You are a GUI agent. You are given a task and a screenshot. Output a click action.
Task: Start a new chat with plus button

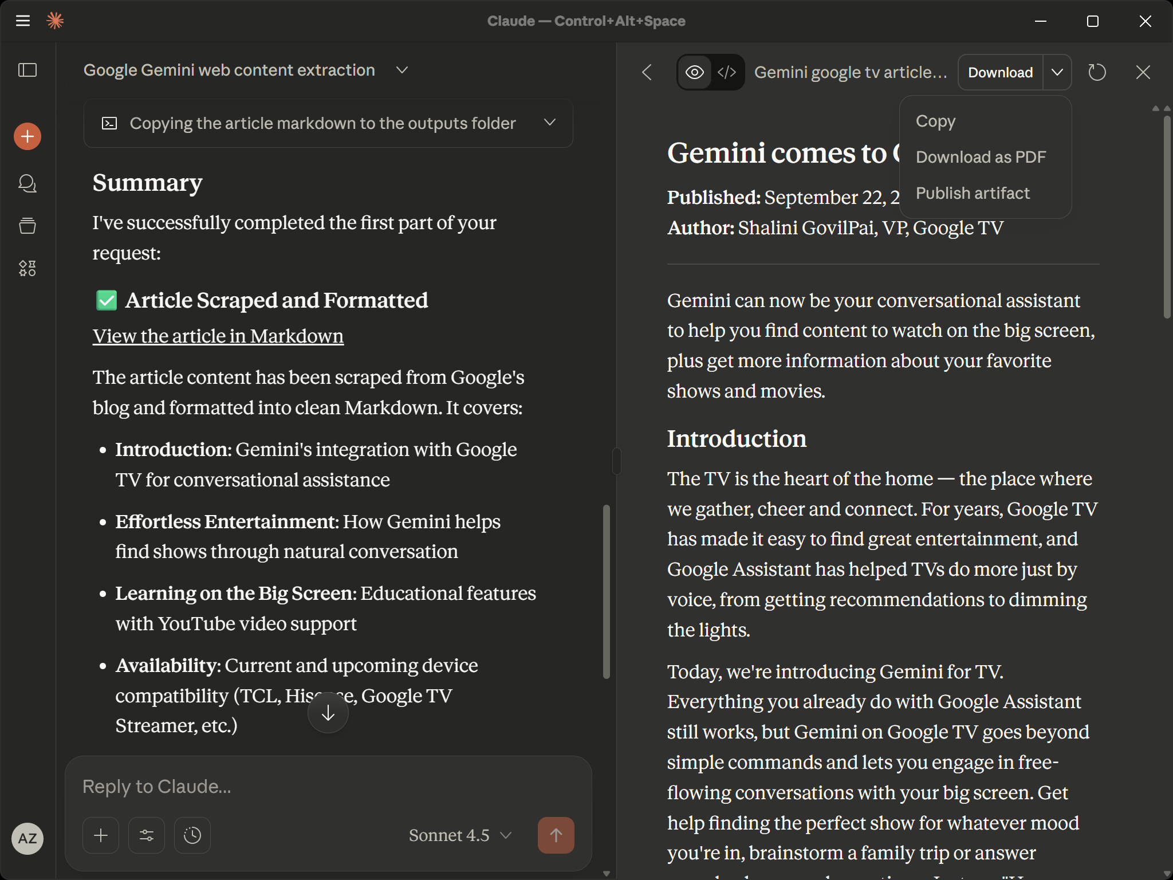click(x=27, y=136)
